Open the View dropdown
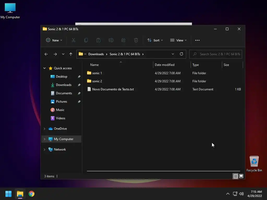267x200 pixels. tap(178, 40)
